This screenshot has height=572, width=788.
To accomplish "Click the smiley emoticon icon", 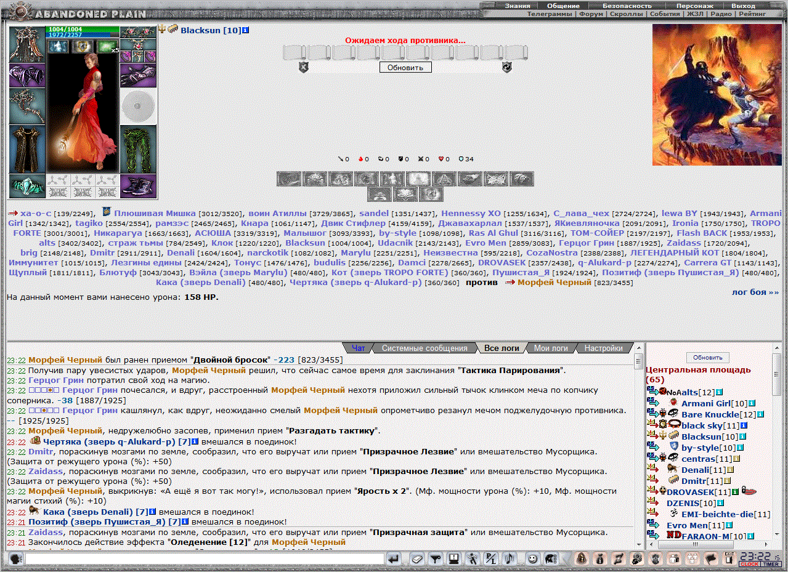I will (x=532, y=559).
